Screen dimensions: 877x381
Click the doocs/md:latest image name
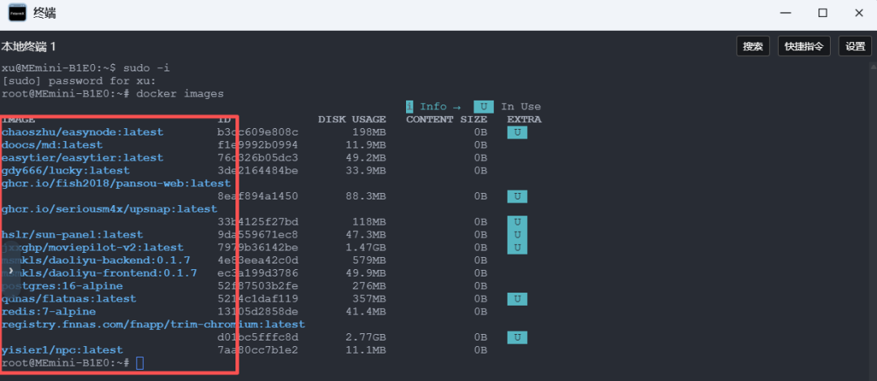(52, 145)
